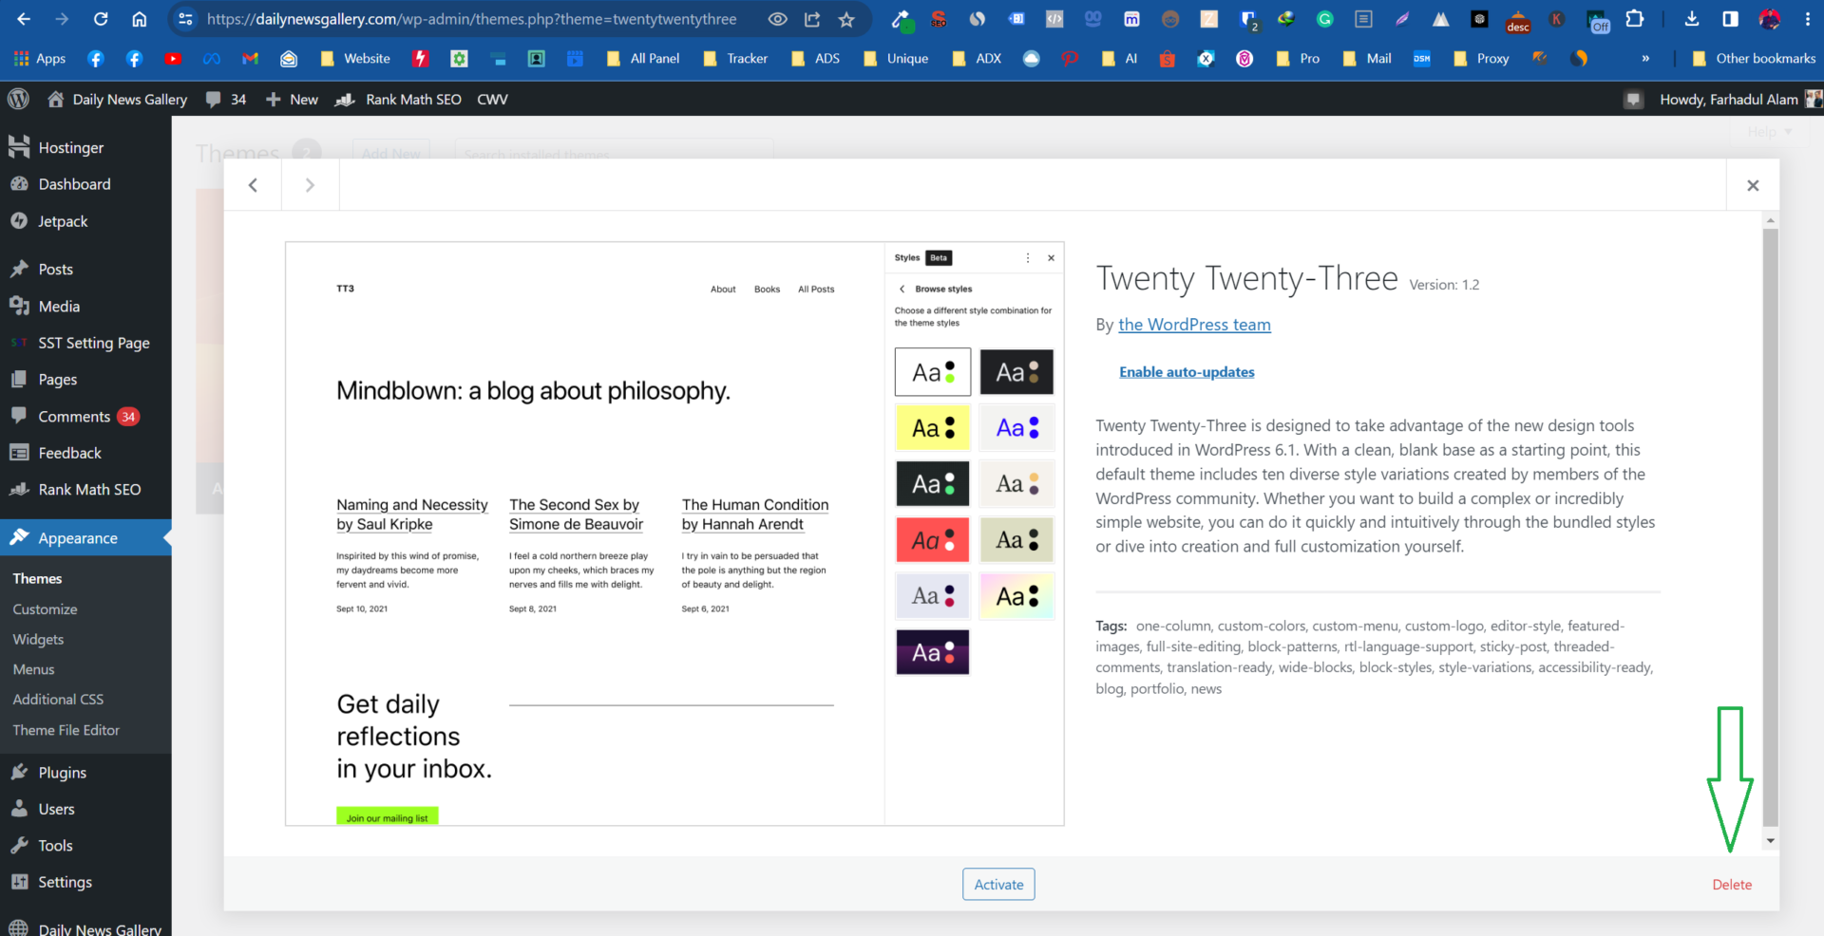Click the CWV item in admin bar
The width and height of the screenshot is (1824, 936).
coord(492,99)
